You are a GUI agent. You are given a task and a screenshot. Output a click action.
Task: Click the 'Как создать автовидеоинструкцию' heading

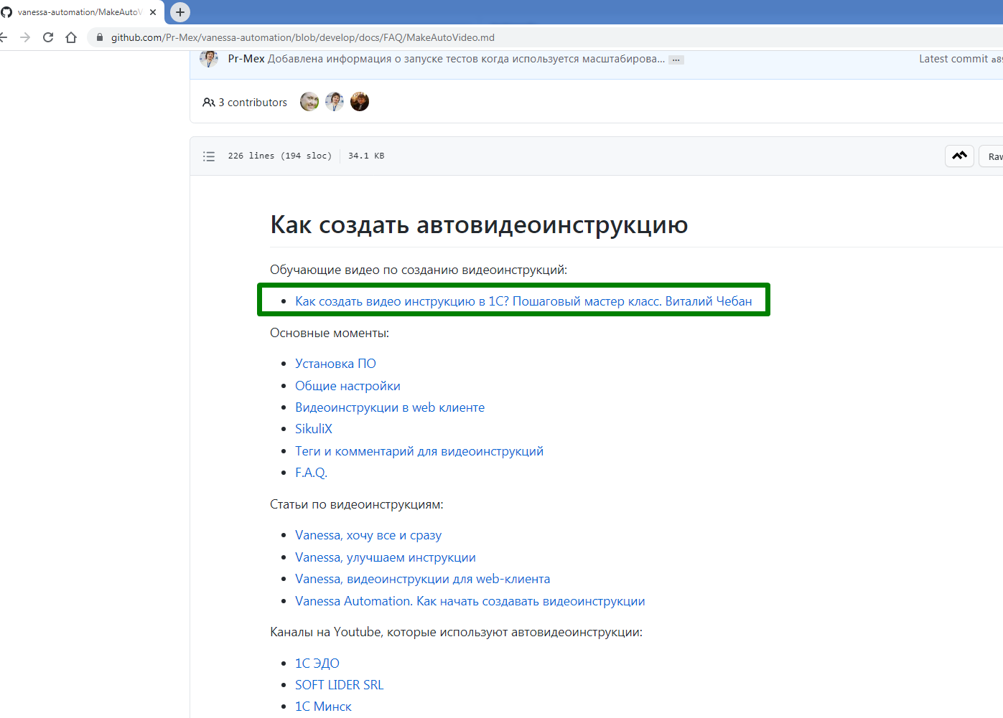(479, 225)
